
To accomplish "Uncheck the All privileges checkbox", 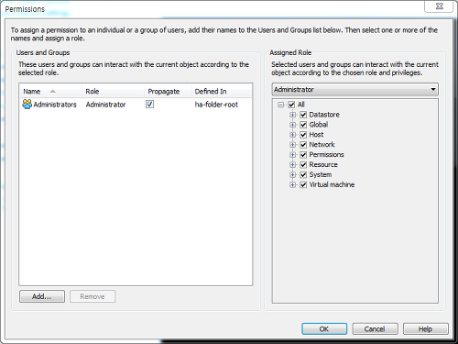I will pos(291,105).
